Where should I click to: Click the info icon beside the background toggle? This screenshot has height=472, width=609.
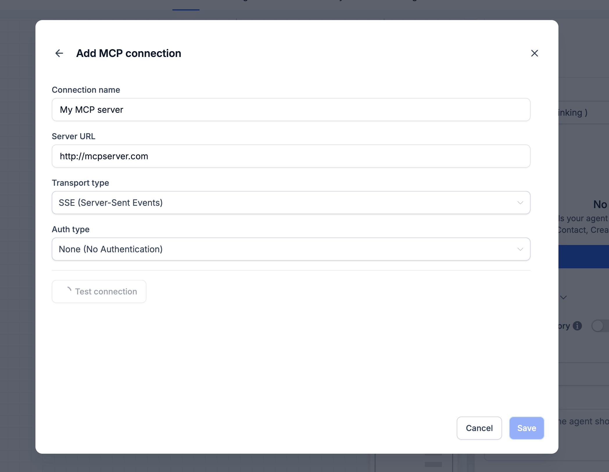577,326
